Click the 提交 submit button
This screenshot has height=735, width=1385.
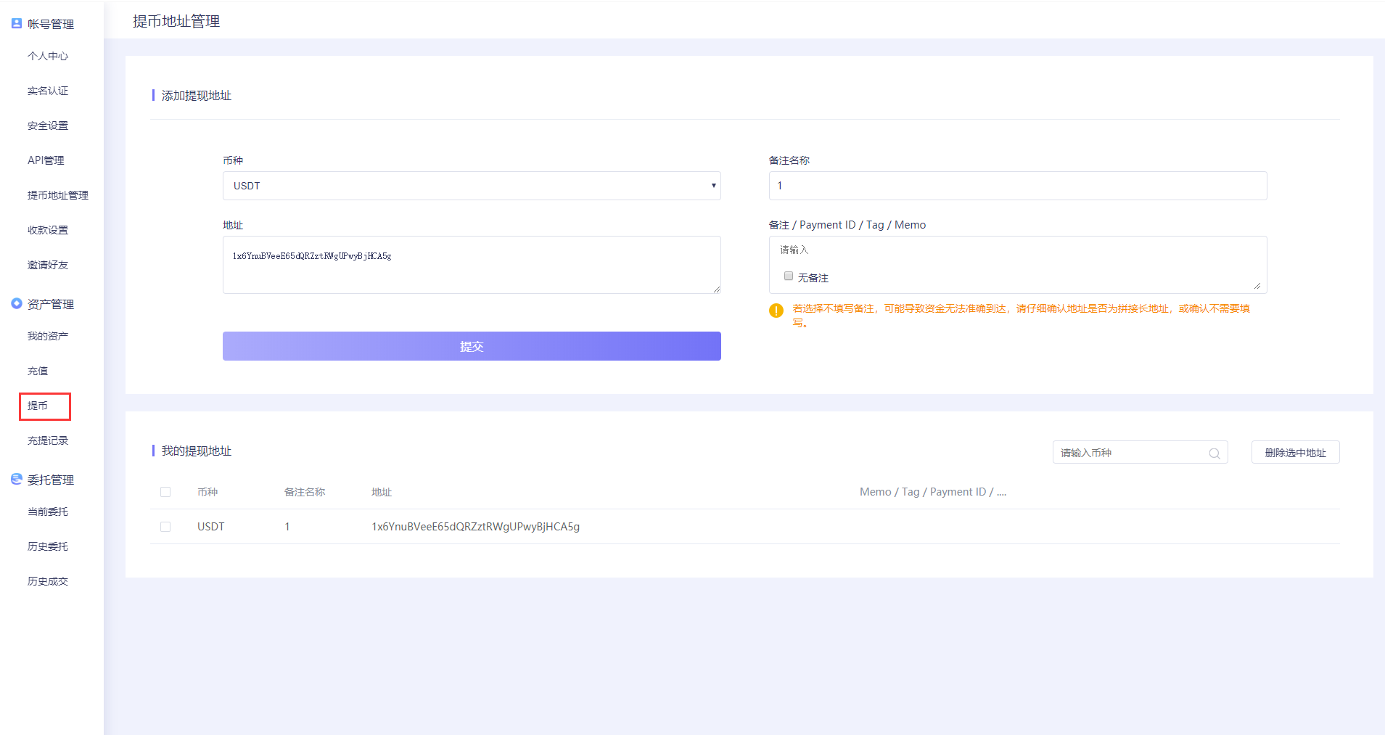click(x=472, y=346)
